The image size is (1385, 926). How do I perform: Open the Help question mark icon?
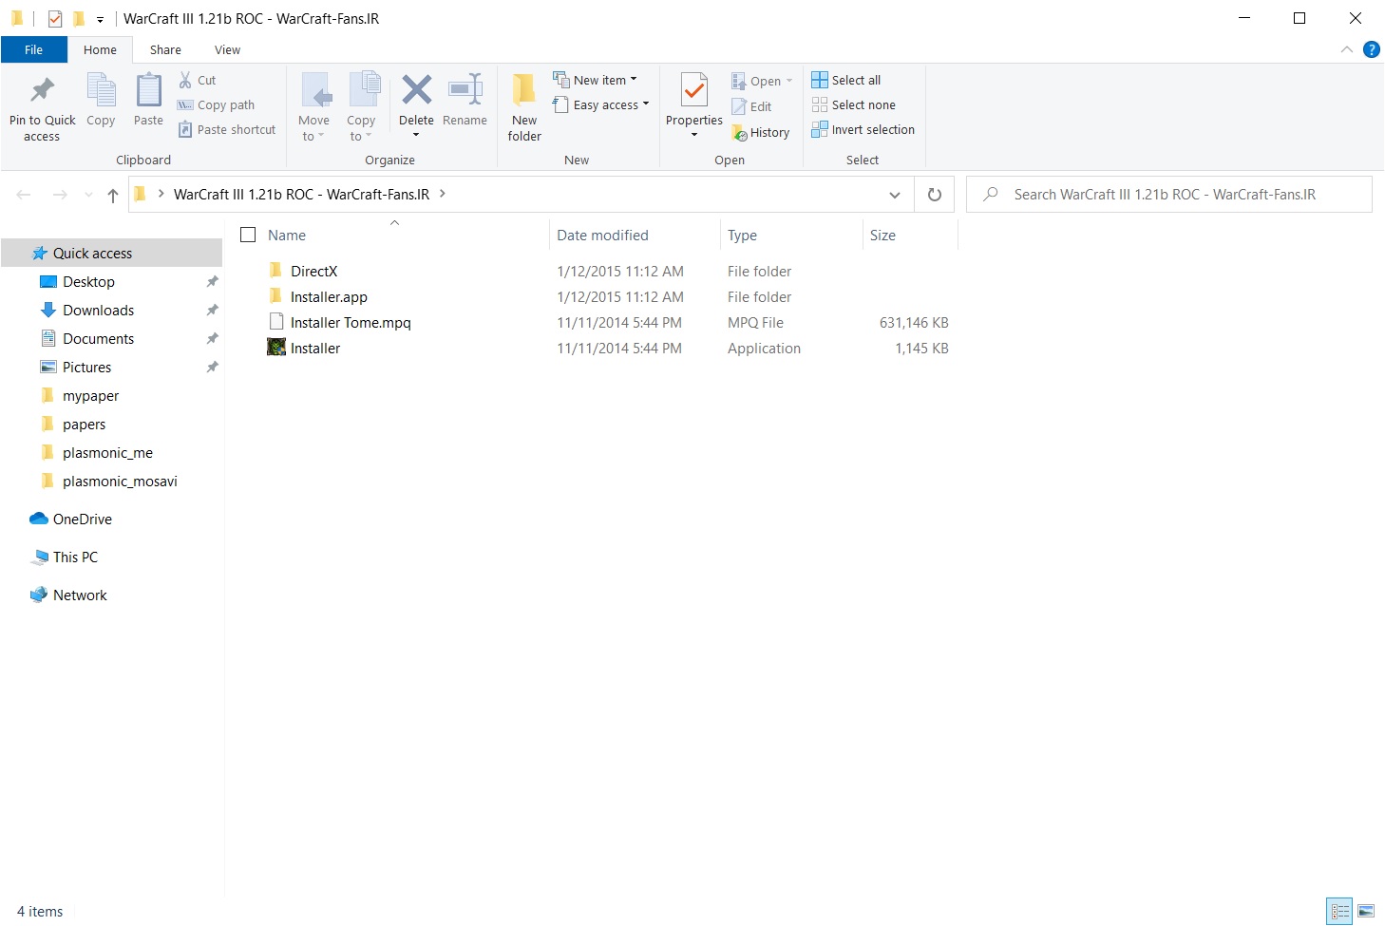point(1371,49)
